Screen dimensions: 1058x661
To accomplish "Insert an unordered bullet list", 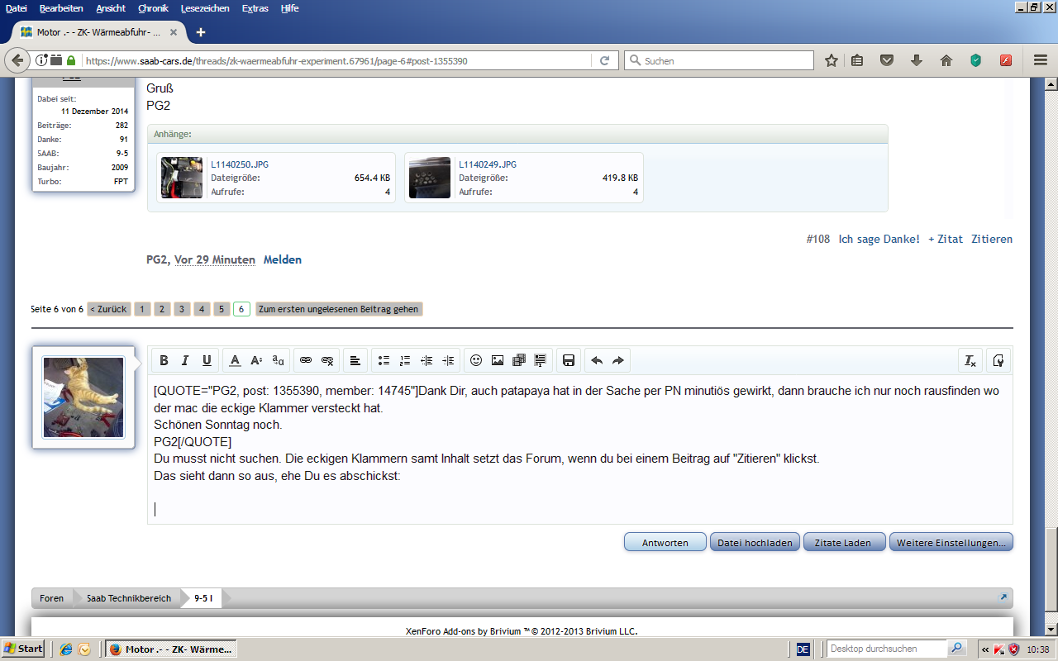I will point(384,360).
